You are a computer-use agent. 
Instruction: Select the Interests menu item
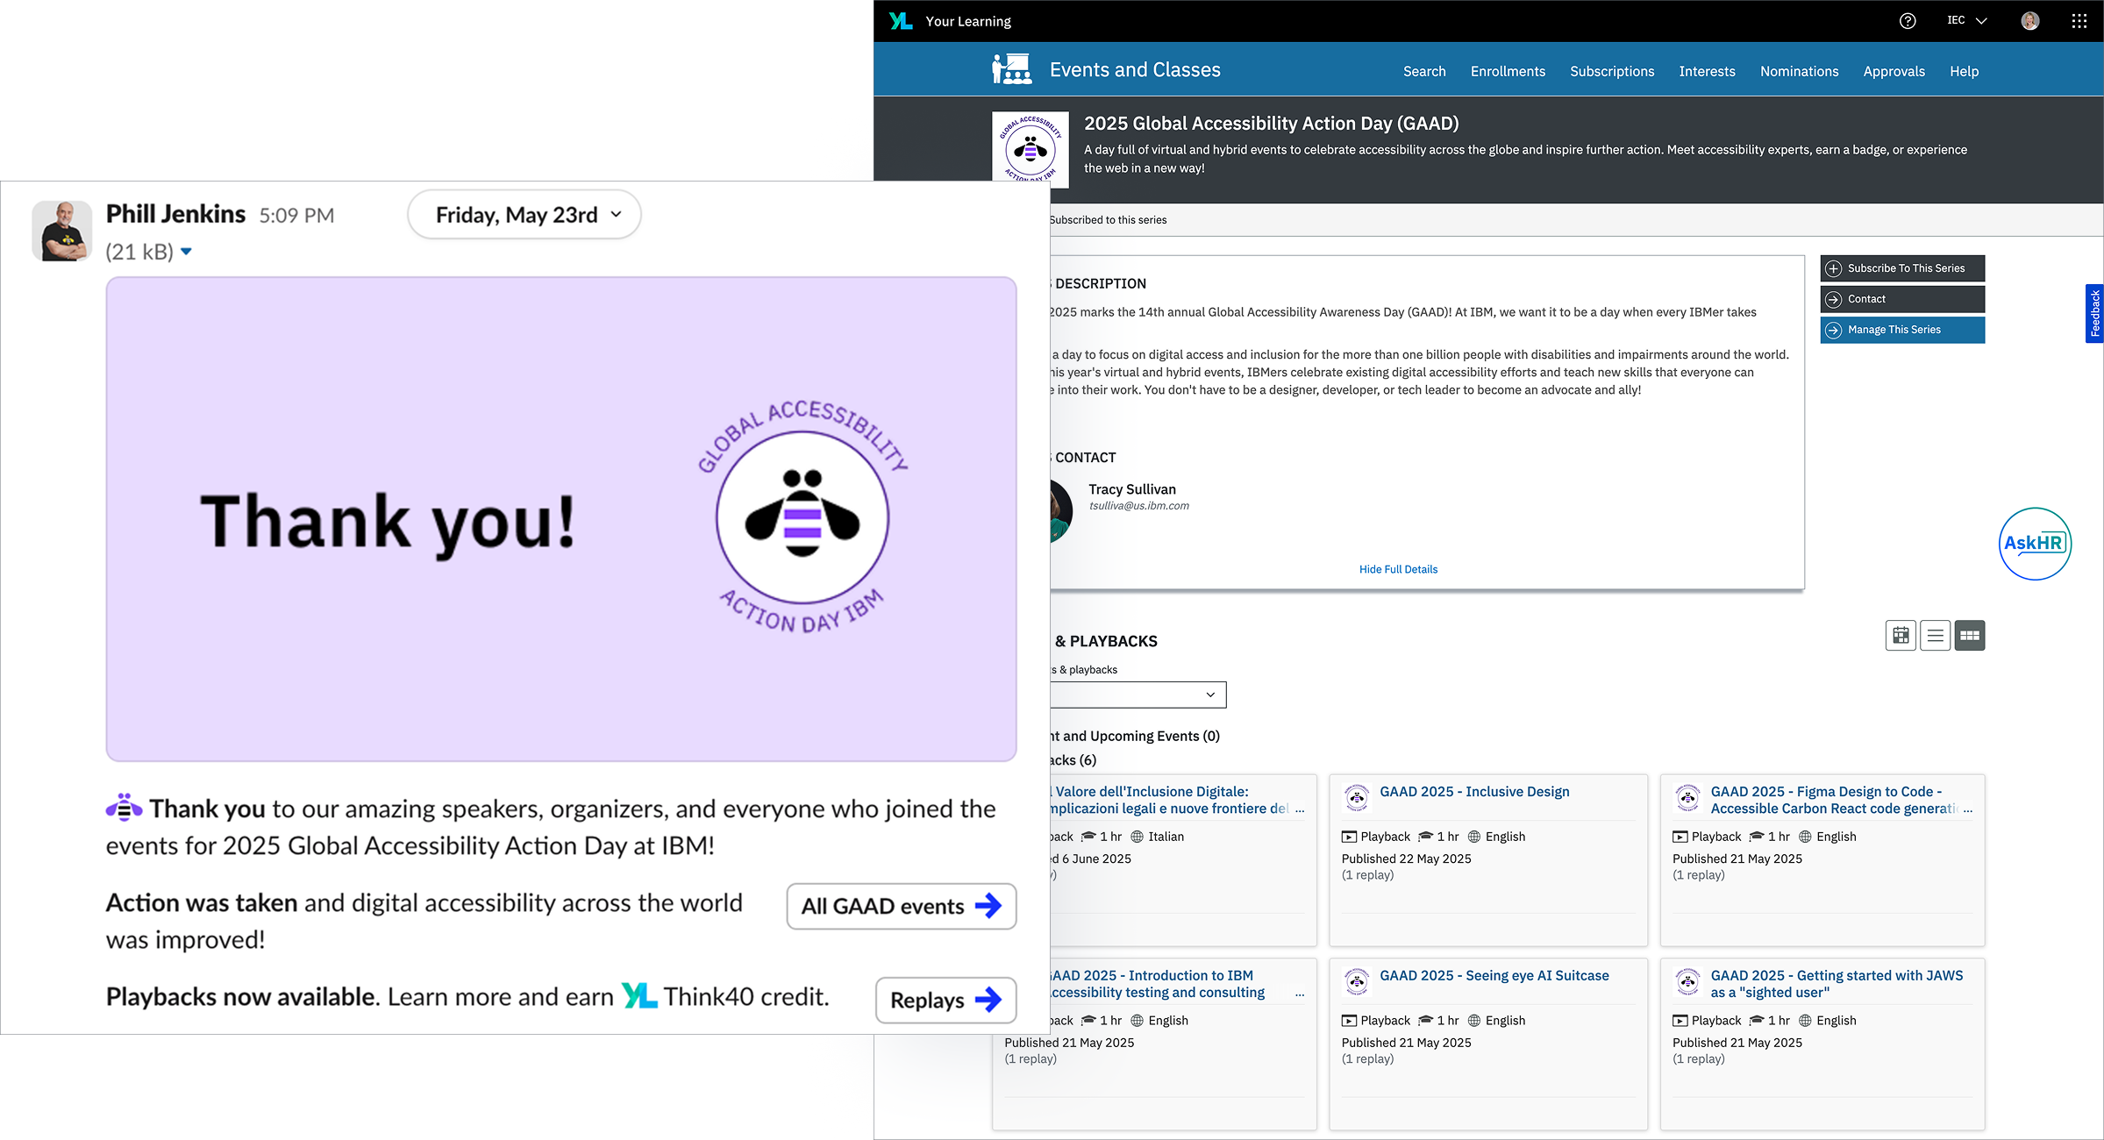click(1707, 71)
